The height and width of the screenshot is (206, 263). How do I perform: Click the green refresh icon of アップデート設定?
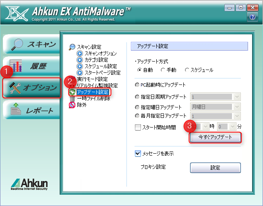pos(72,92)
